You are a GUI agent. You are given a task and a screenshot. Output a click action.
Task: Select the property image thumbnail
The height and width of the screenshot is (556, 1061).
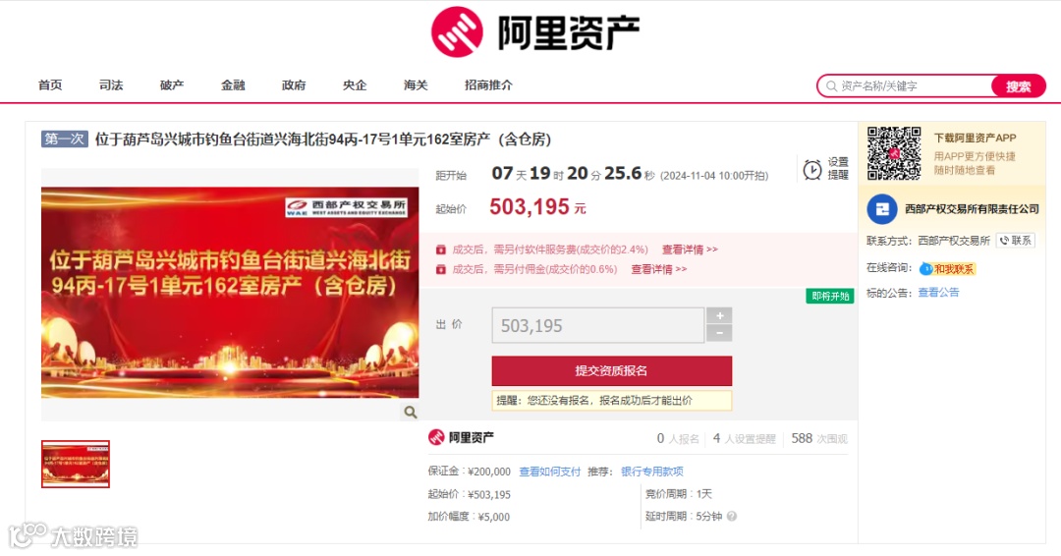[75, 464]
